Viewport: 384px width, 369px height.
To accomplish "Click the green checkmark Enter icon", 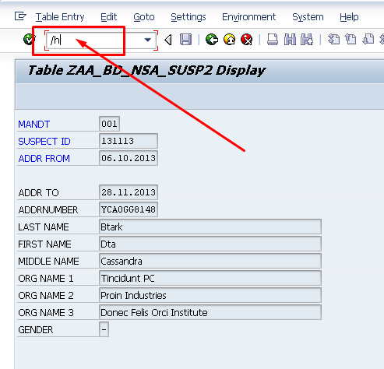I will (29, 40).
